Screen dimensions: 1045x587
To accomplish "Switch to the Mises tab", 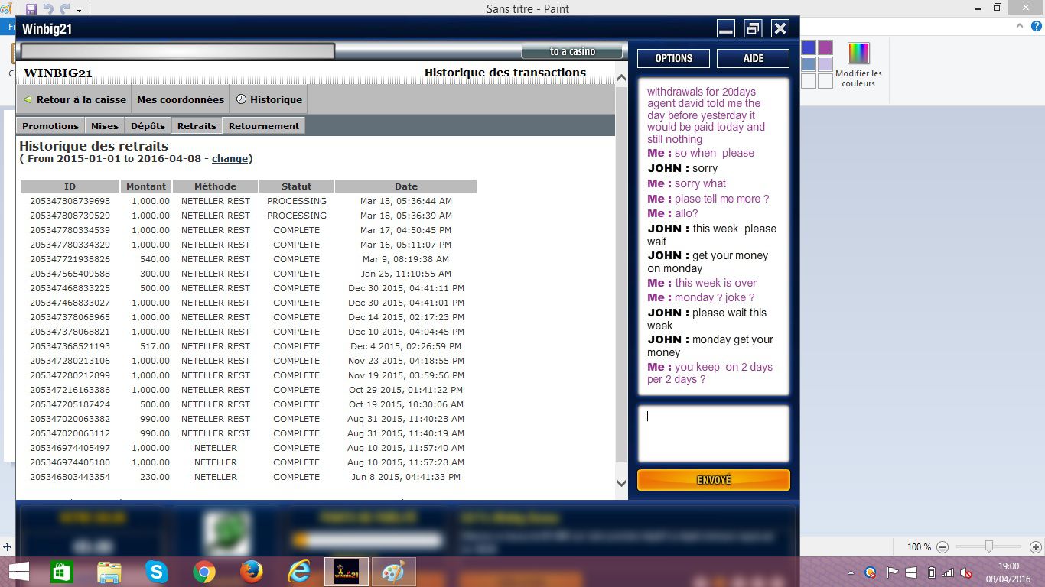I will click(105, 126).
